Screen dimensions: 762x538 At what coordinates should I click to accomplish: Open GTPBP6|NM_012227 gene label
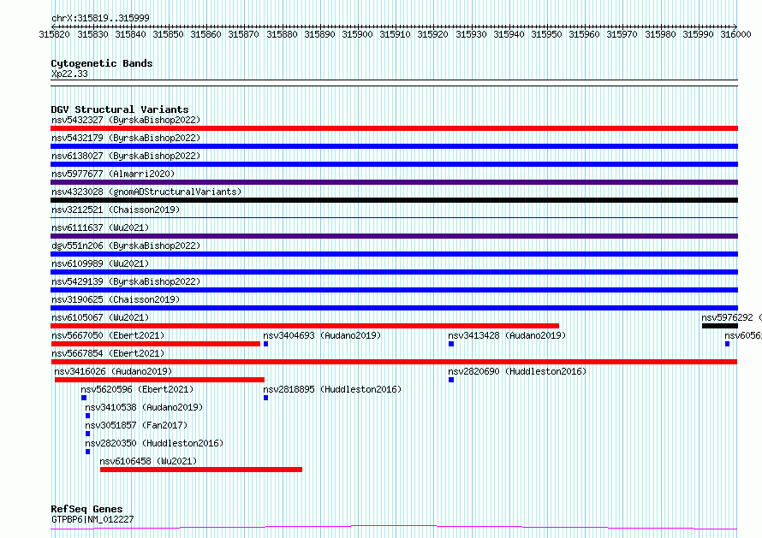tap(92, 519)
